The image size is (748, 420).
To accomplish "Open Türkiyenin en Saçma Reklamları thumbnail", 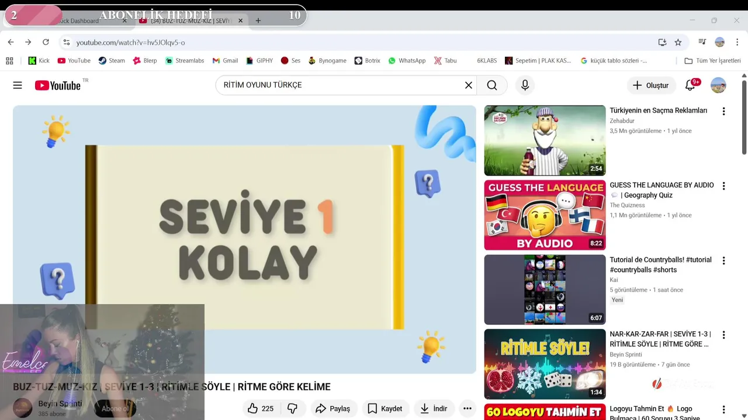I will click(545, 140).
